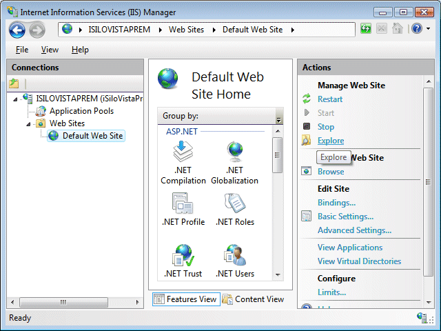
Task: Select the .NET Roles icon
Action: point(234,204)
